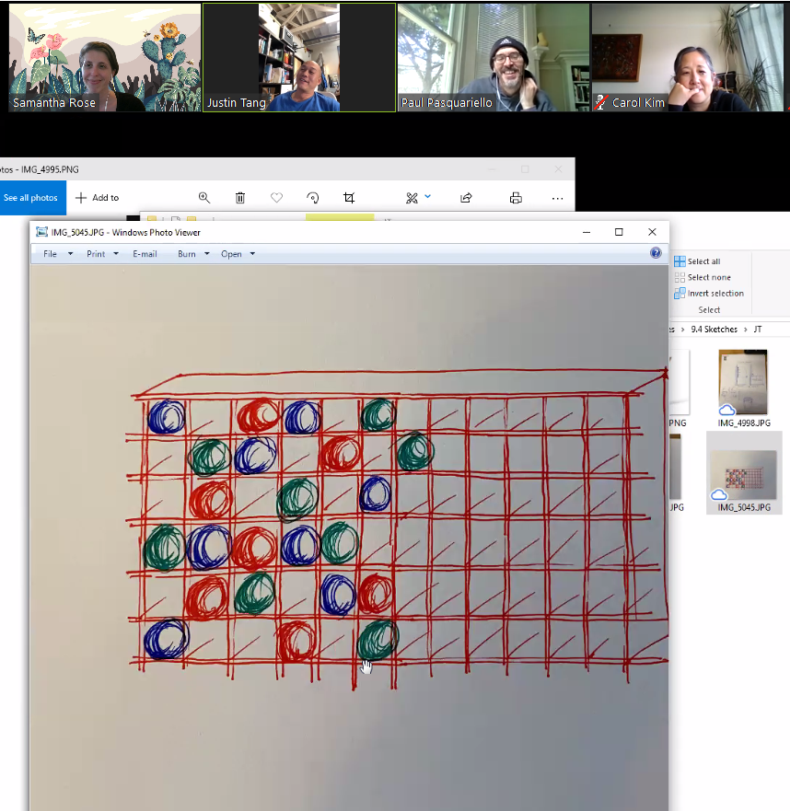790x811 pixels.
Task: Expand the edit and create dropdown arrow
Action: click(x=428, y=197)
